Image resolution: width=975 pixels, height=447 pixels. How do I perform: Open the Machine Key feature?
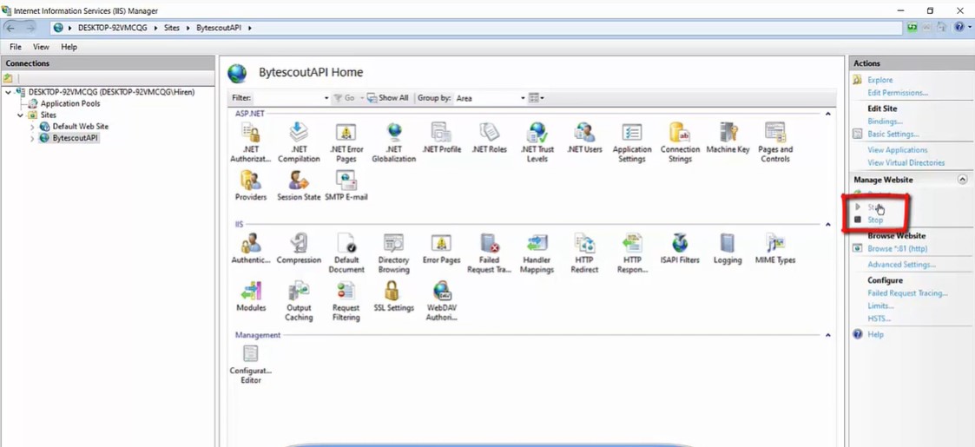[728, 137]
